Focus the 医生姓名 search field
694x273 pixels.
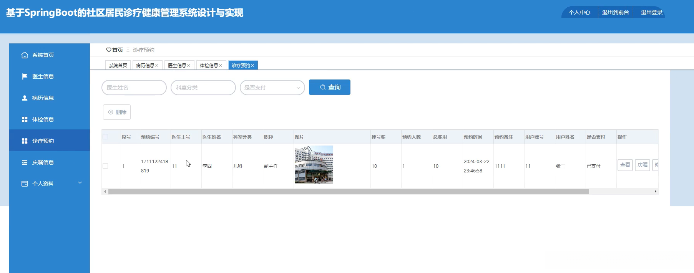click(x=134, y=88)
